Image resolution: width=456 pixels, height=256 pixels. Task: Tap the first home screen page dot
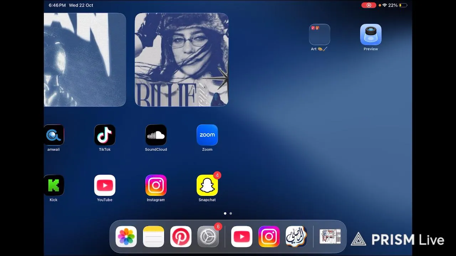click(225, 213)
